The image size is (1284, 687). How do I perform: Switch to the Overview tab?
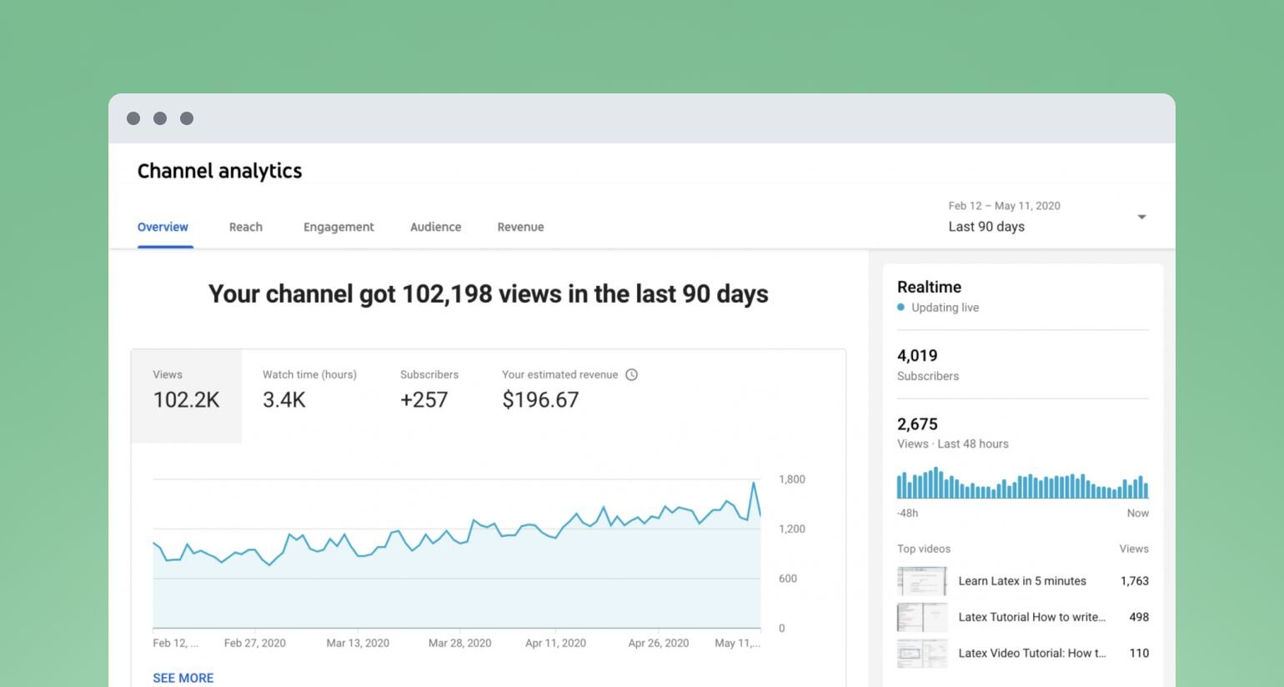[163, 227]
